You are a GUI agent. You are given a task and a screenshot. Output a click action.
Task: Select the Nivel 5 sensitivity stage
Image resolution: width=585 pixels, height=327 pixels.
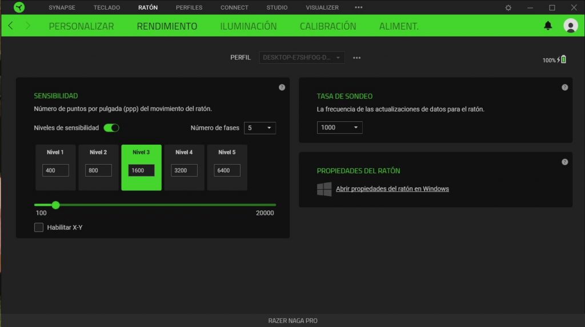[x=227, y=167]
